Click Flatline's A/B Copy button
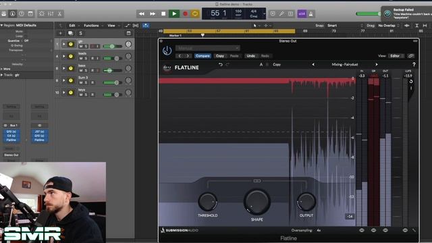This screenshot has width=432, height=243. [277, 65]
